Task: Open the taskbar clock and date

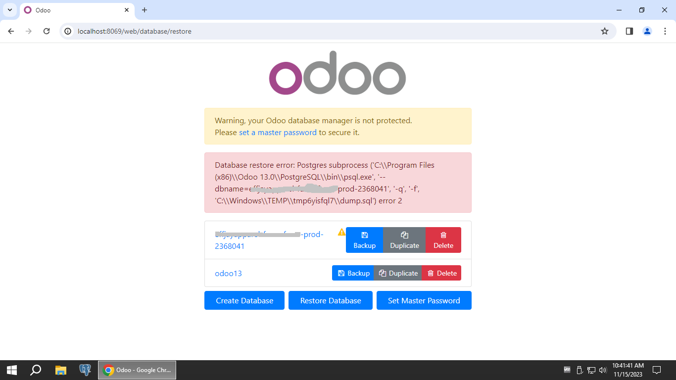Action: pos(628,370)
